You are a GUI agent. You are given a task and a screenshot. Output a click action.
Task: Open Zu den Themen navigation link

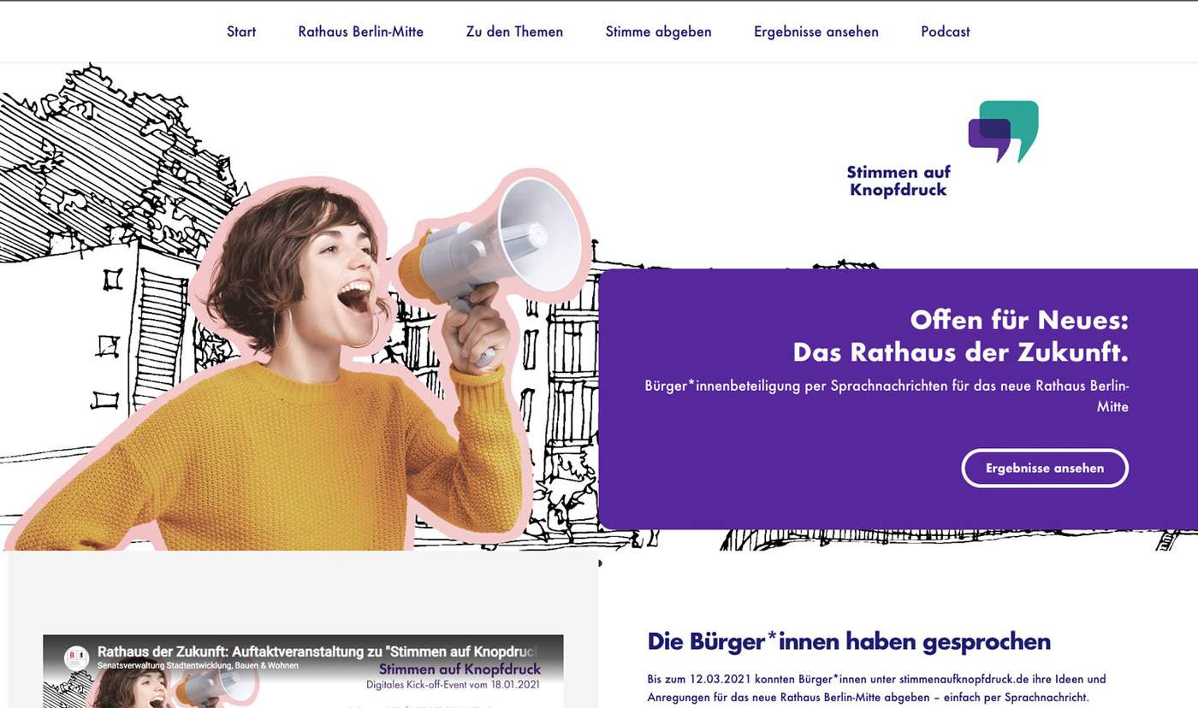(514, 32)
